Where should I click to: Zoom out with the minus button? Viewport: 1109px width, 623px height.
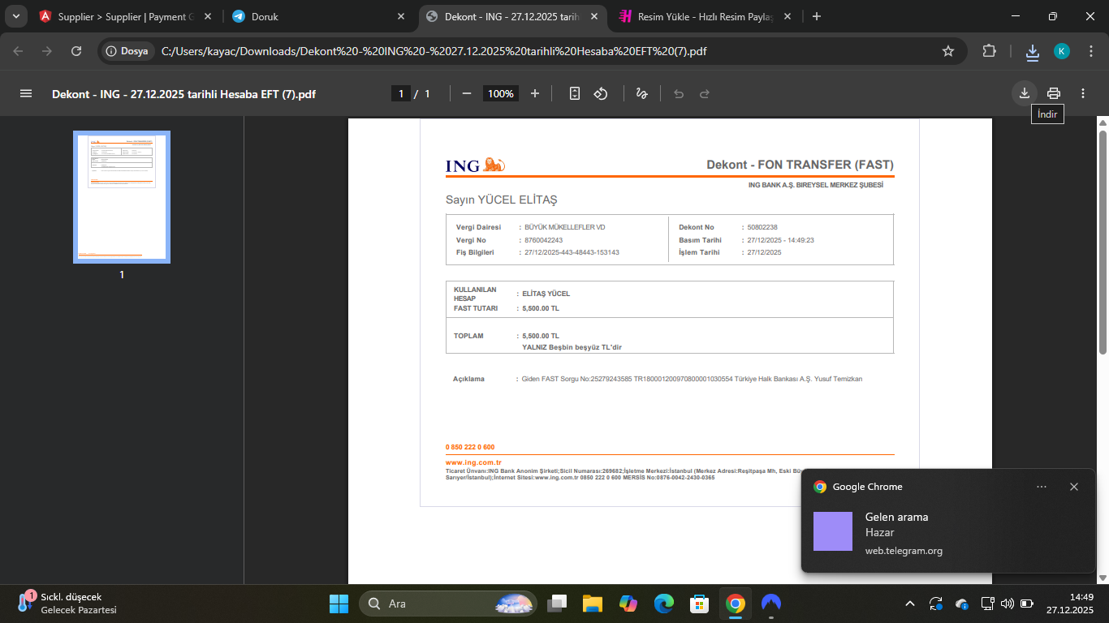point(467,93)
